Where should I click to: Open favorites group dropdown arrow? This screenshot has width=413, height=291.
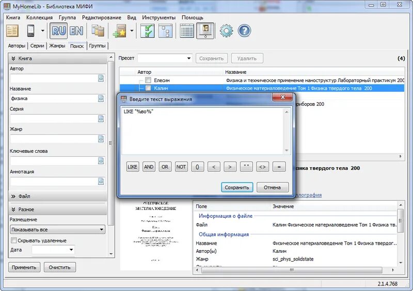click(132, 31)
